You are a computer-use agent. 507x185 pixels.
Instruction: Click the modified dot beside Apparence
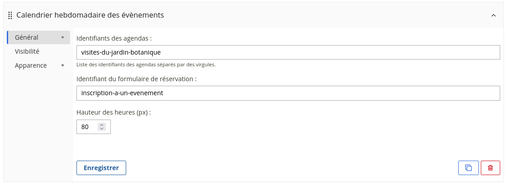pyautogui.click(x=62, y=65)
